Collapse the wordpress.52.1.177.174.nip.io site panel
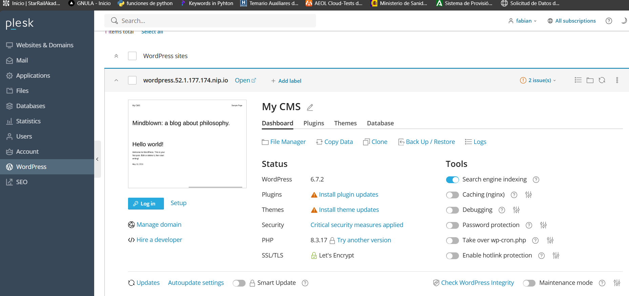Viewport: 629px width, 296px height. [x=116, y=80]
